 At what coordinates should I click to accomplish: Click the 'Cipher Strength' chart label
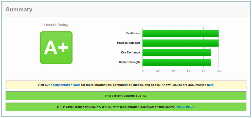[x=129, y=62]
